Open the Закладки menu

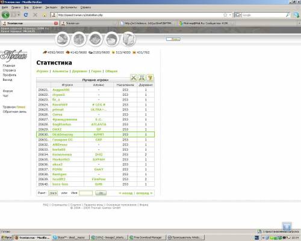tap(51, 7)
